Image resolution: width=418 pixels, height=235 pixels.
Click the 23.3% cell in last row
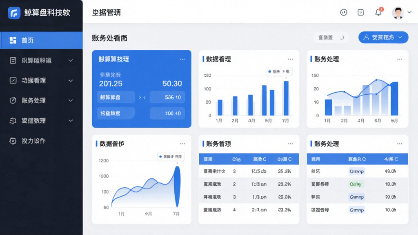(285, 210)
